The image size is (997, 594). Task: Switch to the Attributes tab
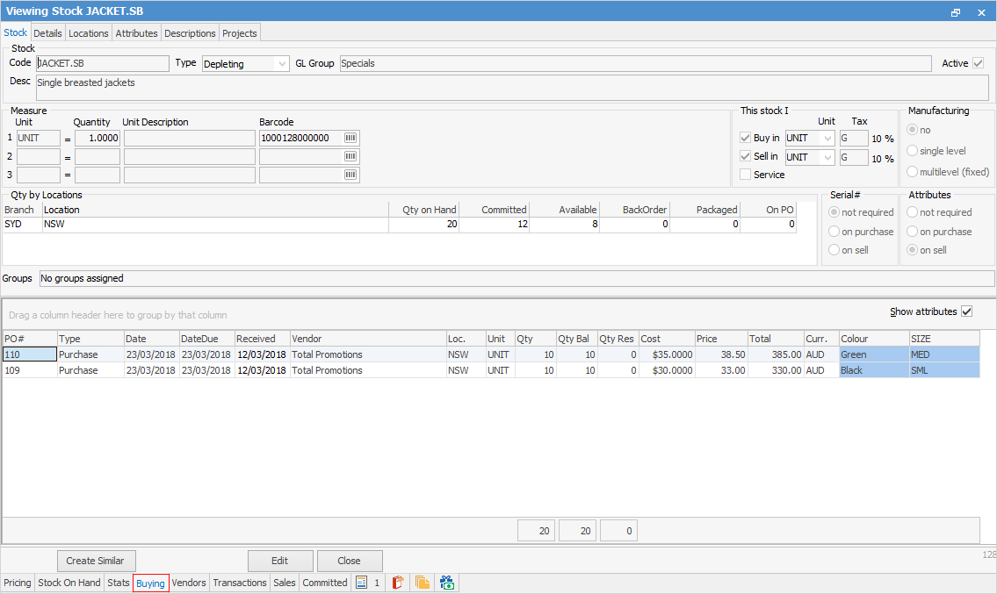(136, 33)
